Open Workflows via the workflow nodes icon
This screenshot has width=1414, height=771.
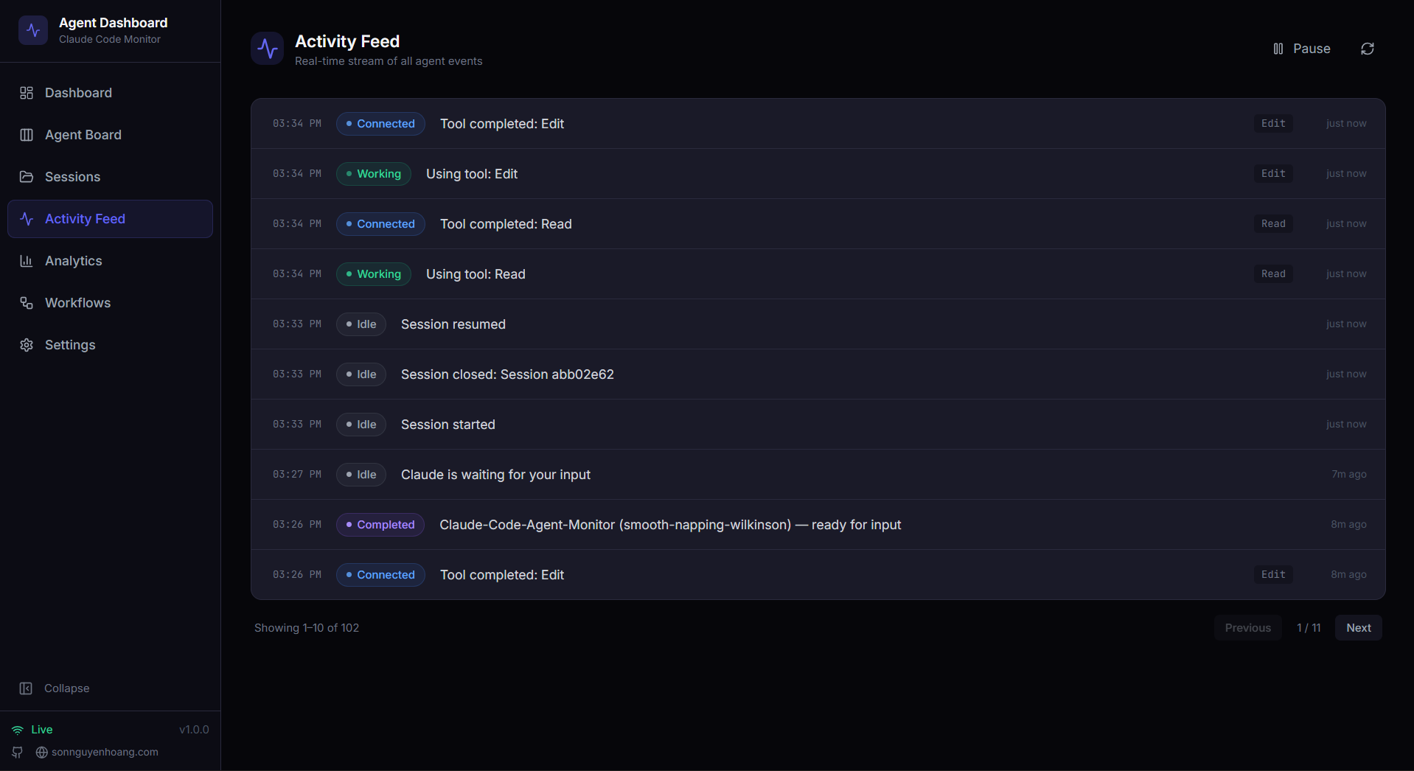[27, 303]
